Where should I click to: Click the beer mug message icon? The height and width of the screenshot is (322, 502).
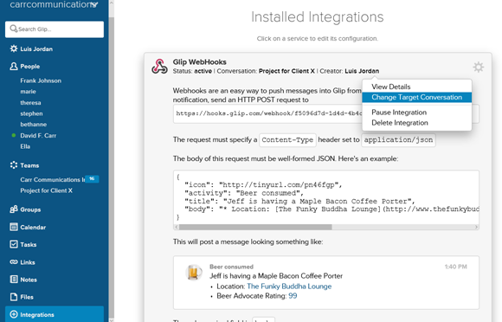[194, 272]
